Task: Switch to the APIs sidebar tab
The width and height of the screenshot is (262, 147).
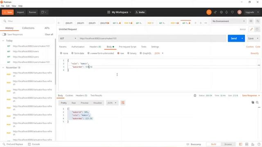Action: [x=47, y=28]
